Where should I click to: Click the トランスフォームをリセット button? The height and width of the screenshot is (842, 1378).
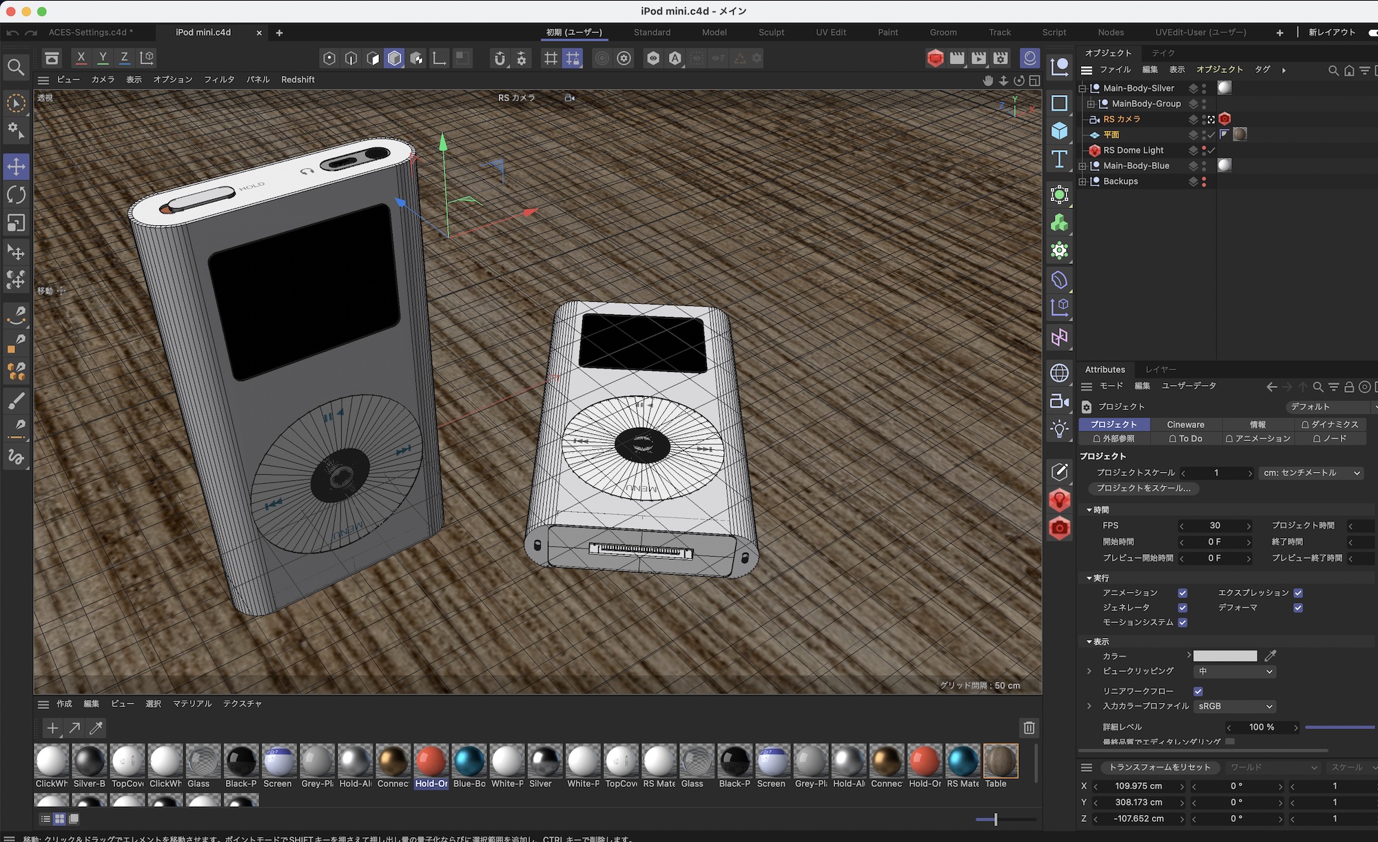click(1162, 767)
